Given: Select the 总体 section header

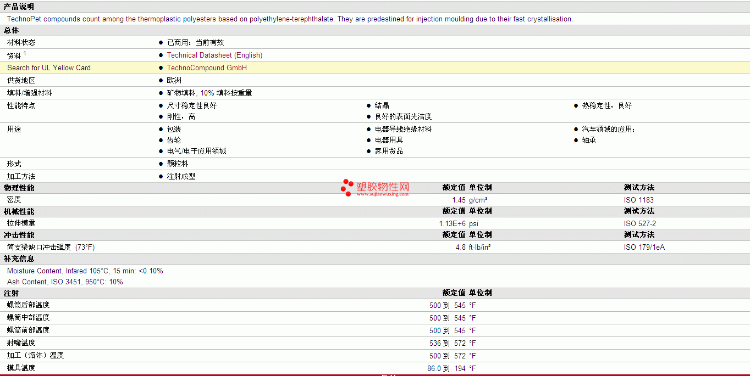Looking at the screenshot, I should pyautogui.click(x=11, y=30).
